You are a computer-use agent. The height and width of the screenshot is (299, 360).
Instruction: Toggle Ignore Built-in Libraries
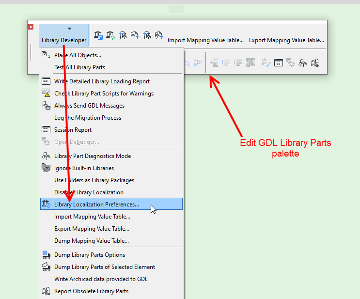point(111,168)
